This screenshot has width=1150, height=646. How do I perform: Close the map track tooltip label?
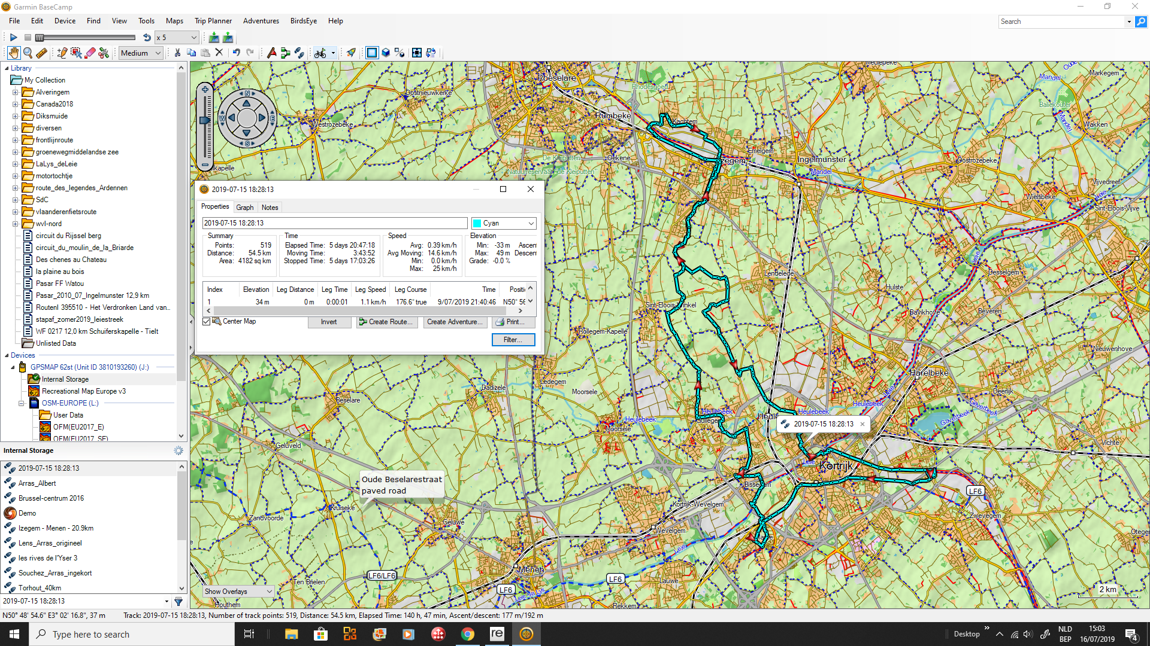pyautogui.click(x=862, y=424)
